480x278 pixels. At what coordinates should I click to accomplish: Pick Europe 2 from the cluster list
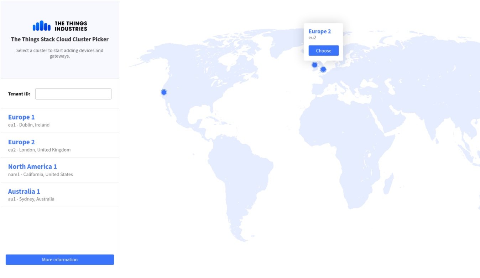tap(21, 142)
